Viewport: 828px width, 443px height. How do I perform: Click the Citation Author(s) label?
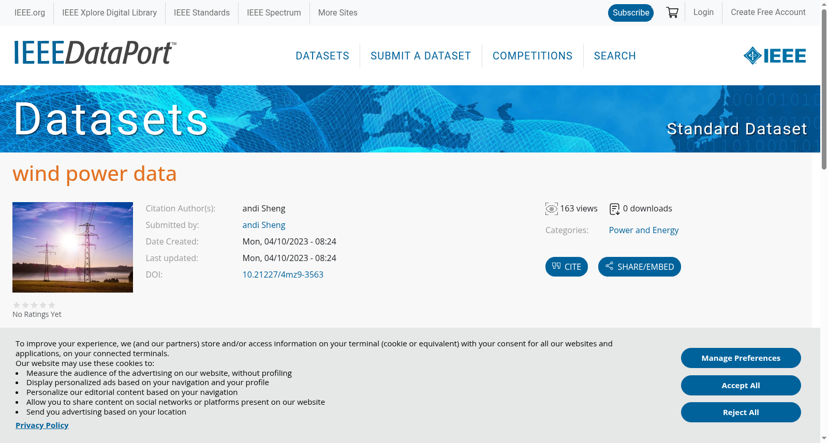pos(181,208)
